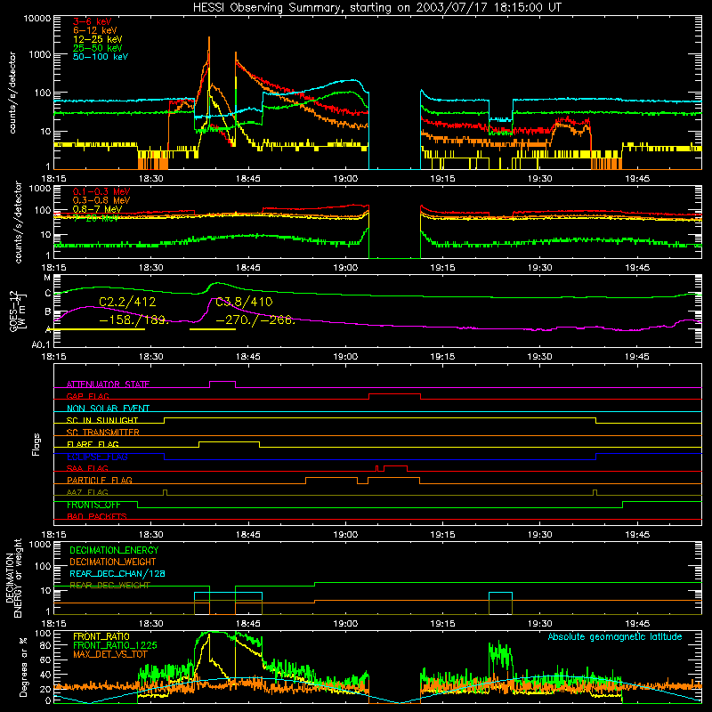
Task: Select the 50-100 keV legend label
Action: (101, 57)
